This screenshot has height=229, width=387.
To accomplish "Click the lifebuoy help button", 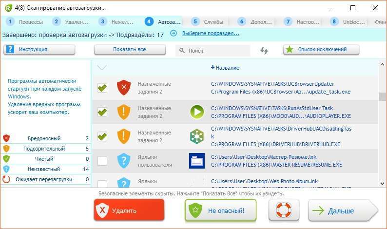I will tap(284, 210).
